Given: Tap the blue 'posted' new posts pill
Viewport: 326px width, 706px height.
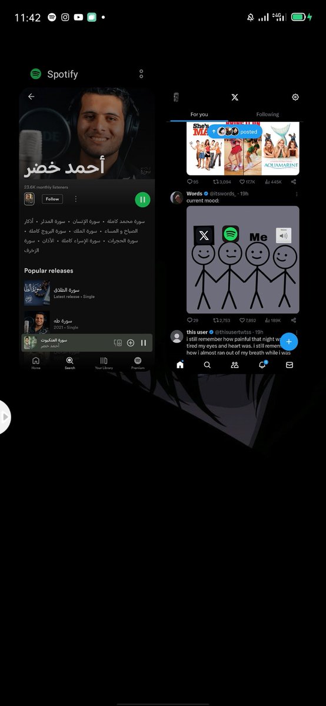Looking at the screenshot, I should point(234,132).
